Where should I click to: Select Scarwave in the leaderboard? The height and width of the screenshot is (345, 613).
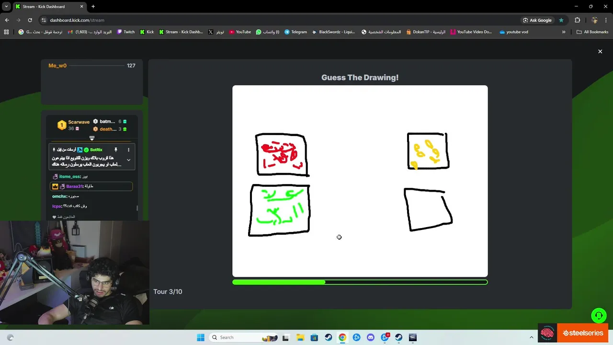79,122
